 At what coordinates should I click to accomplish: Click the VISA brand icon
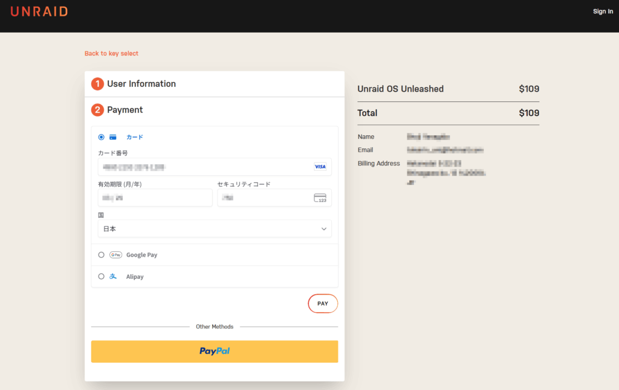click(320, 167)
